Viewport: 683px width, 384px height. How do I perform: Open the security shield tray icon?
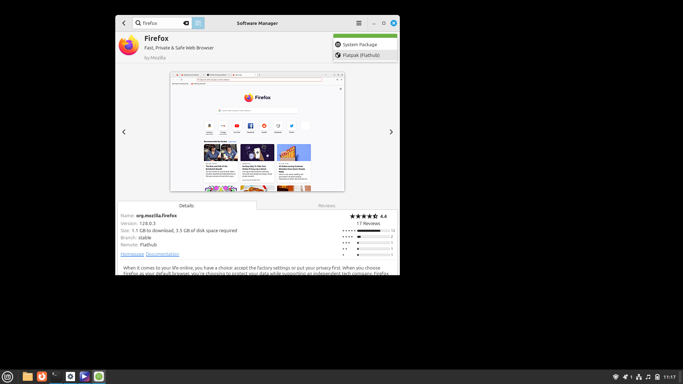[616, 377]
